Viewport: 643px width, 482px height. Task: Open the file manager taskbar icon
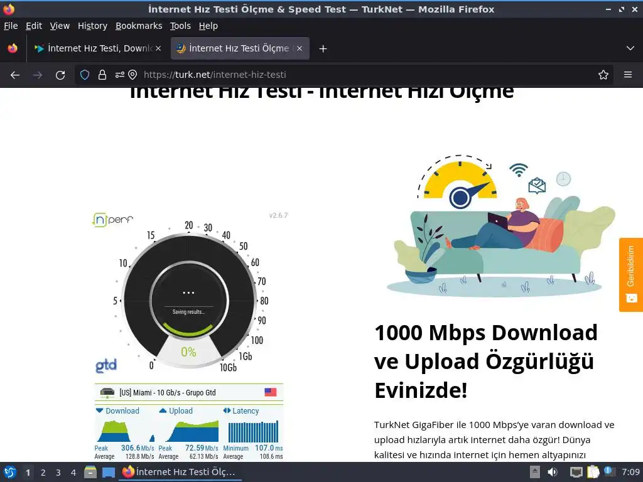click(x=90, y=472)
